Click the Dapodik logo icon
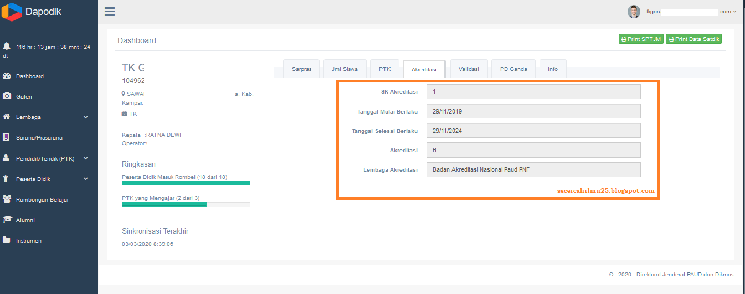745x294 pixels. [12, 12]
